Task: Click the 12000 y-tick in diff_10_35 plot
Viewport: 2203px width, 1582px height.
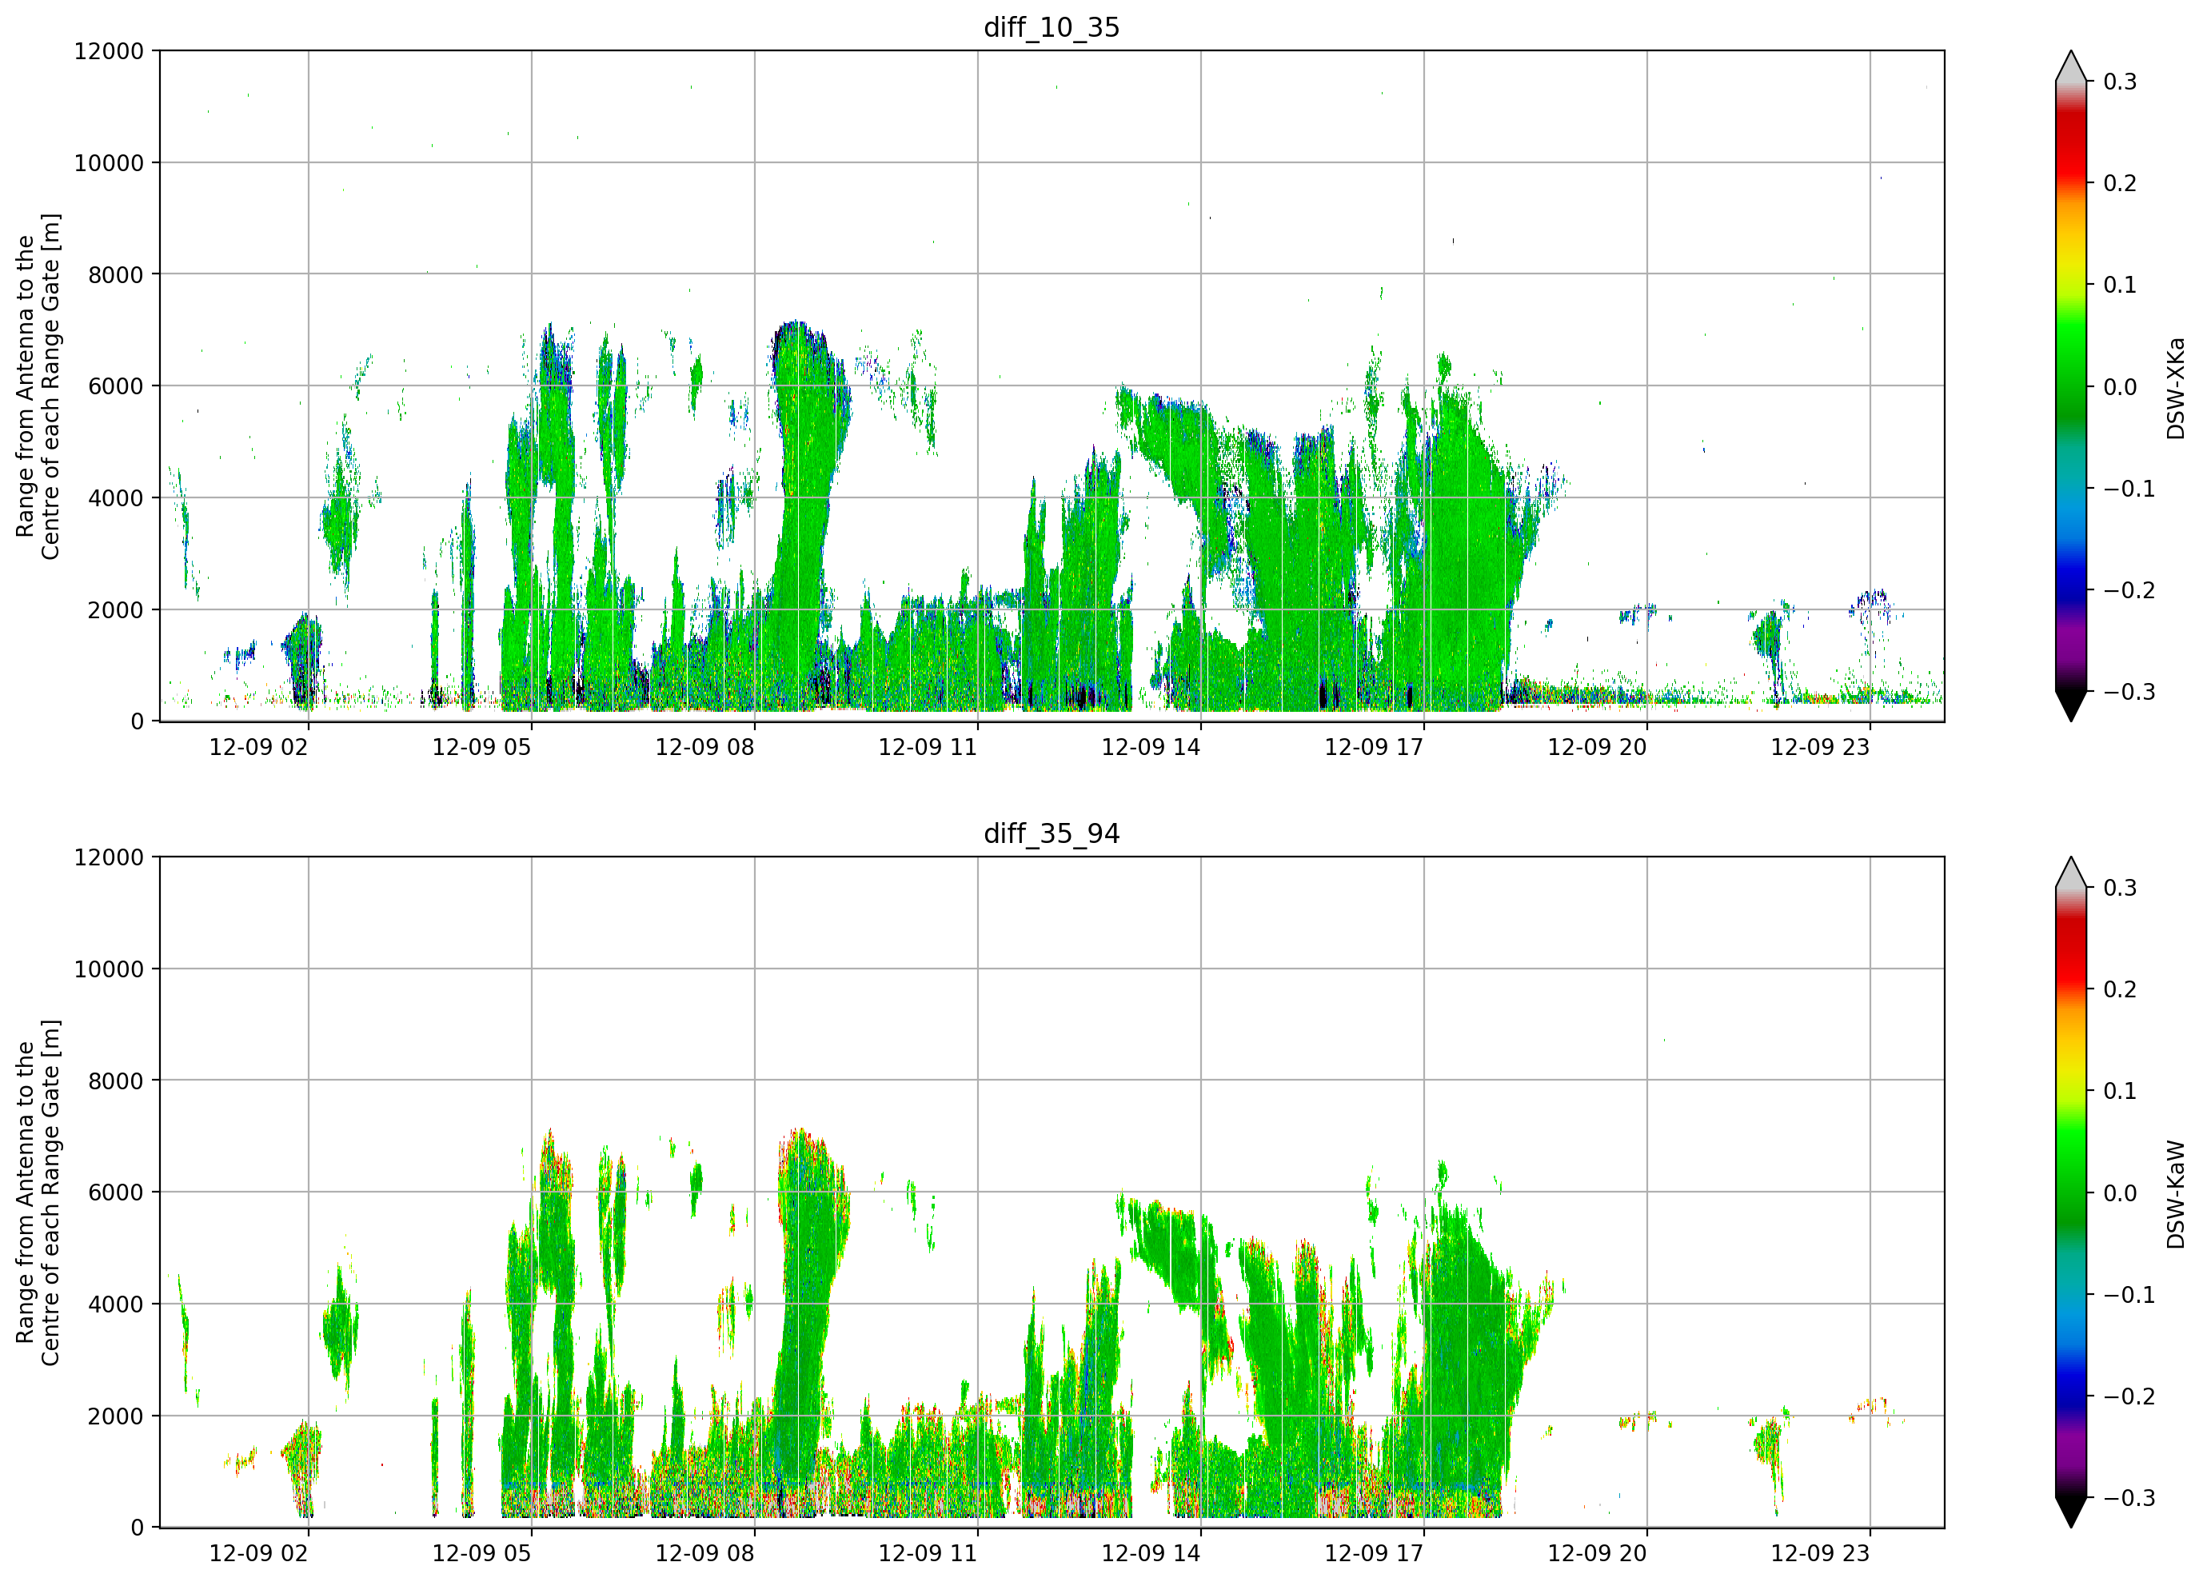Action: [109, 50]
